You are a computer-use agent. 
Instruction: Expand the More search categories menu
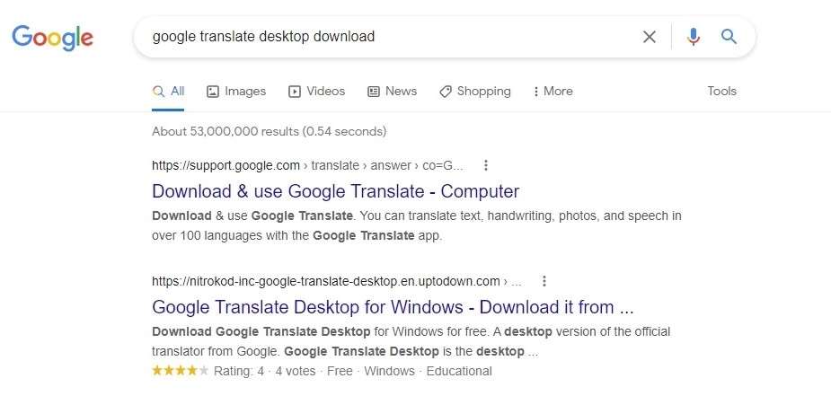tap(553, 91)
